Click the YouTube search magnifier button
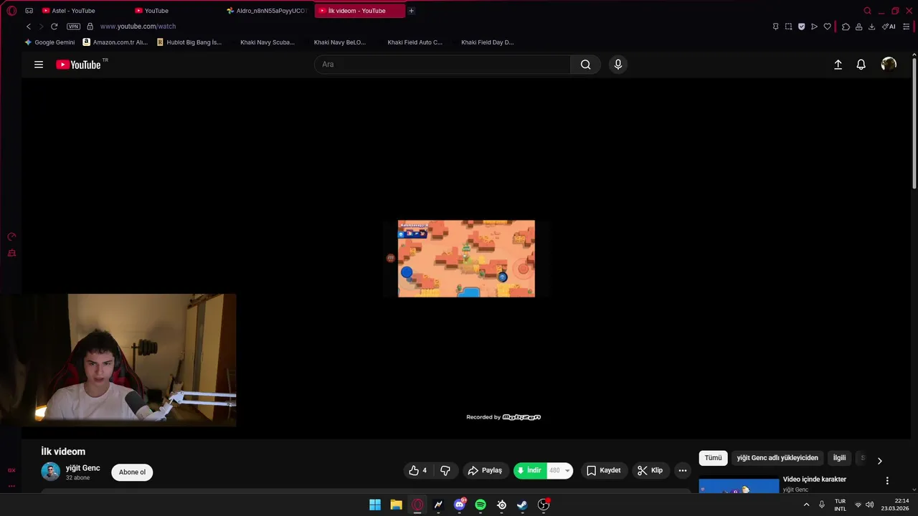 coord(585,64)
